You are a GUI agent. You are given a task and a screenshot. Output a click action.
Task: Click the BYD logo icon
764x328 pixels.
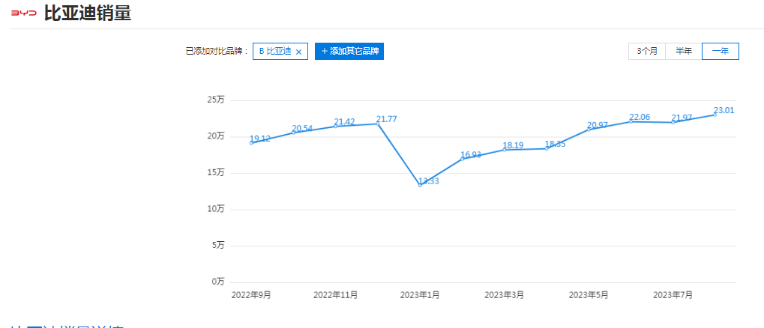pyautogui.click(x=23, y=13)
